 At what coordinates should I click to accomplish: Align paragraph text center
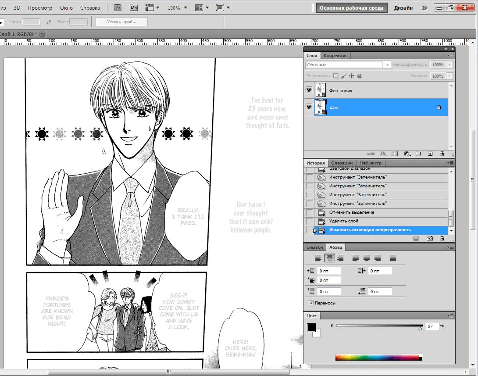[x=329, y=258]
